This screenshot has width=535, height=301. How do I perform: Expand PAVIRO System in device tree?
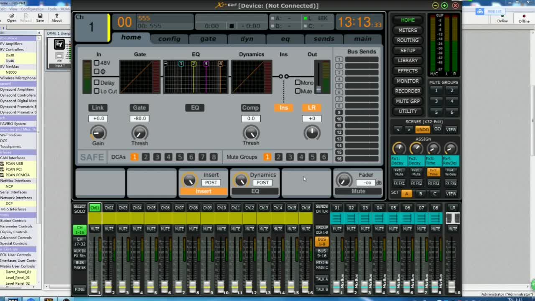(x=13, y=124)
